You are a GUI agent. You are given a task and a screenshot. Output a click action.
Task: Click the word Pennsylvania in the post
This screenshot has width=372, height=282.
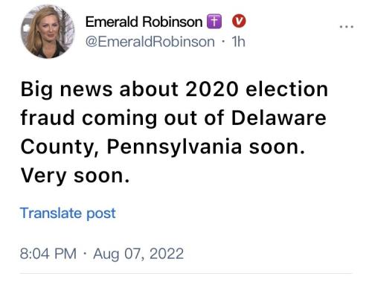pyautogui.click(x=174, y=147)
